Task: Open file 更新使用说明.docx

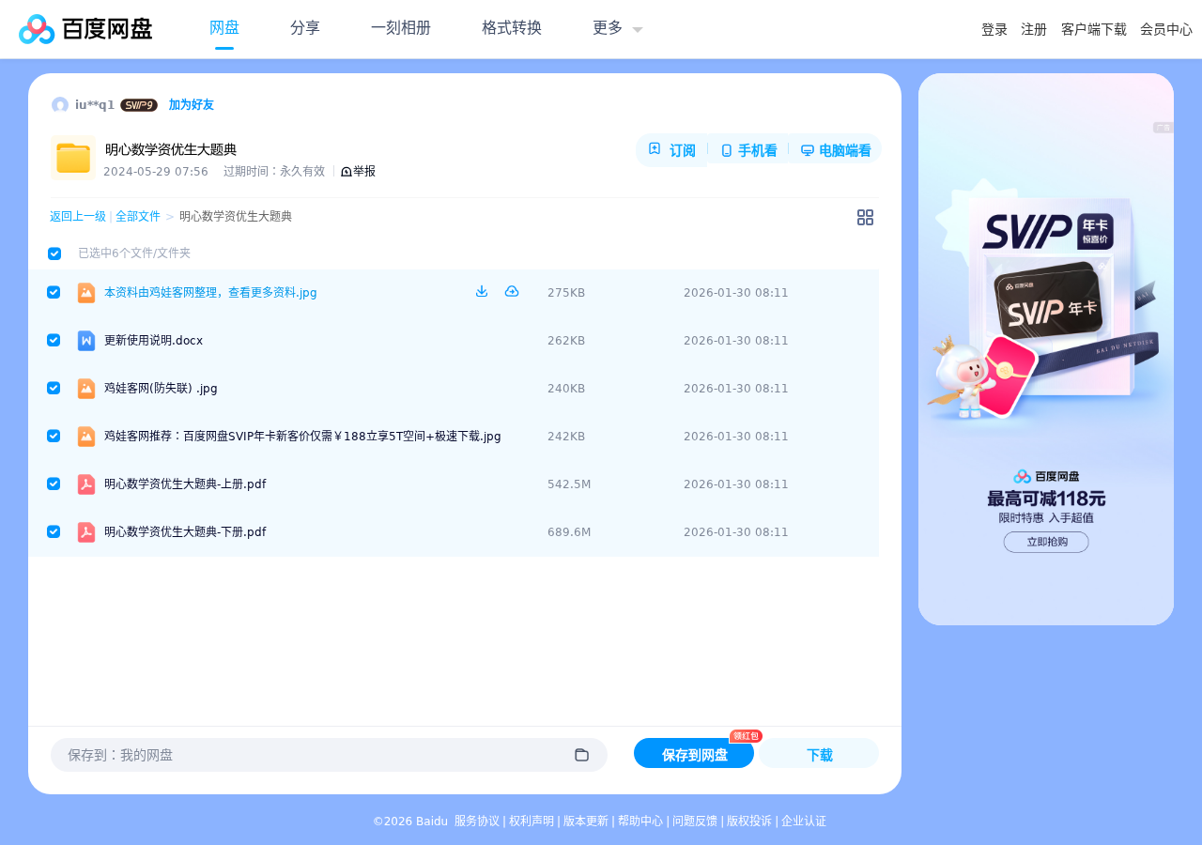Action: (x=153, y=341)
